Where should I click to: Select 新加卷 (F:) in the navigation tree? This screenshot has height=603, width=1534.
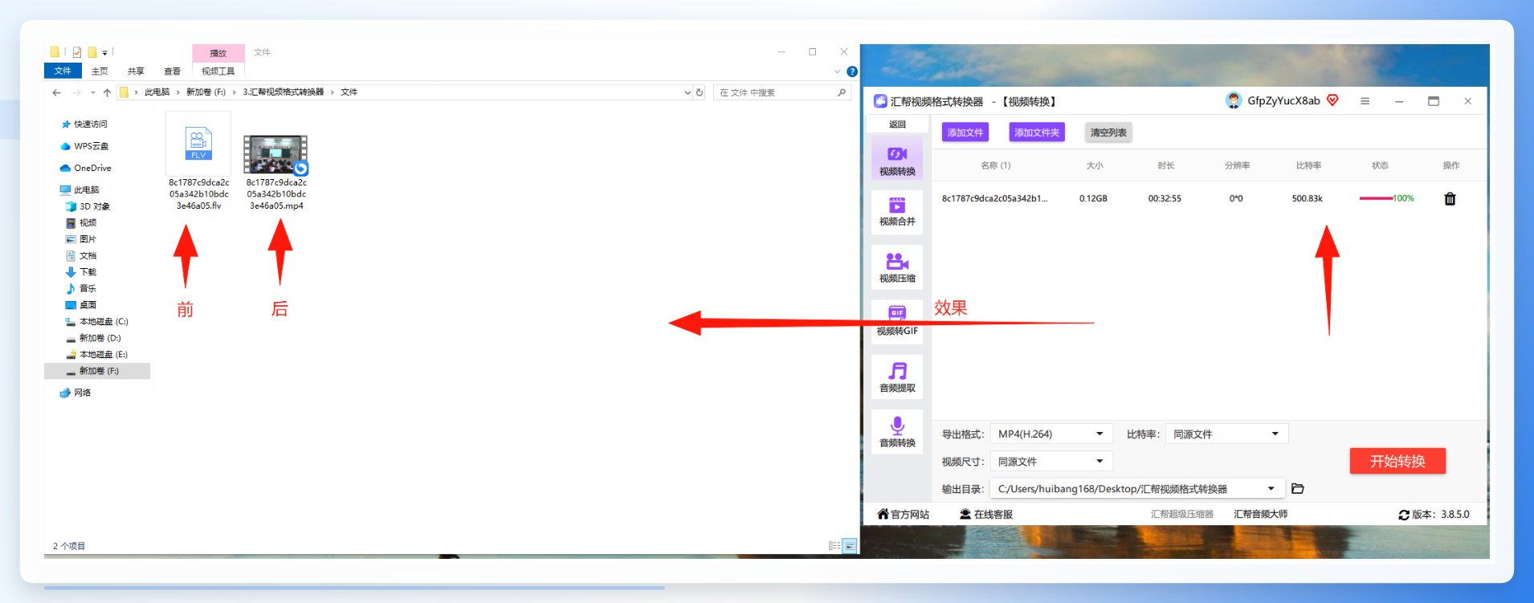97,371
